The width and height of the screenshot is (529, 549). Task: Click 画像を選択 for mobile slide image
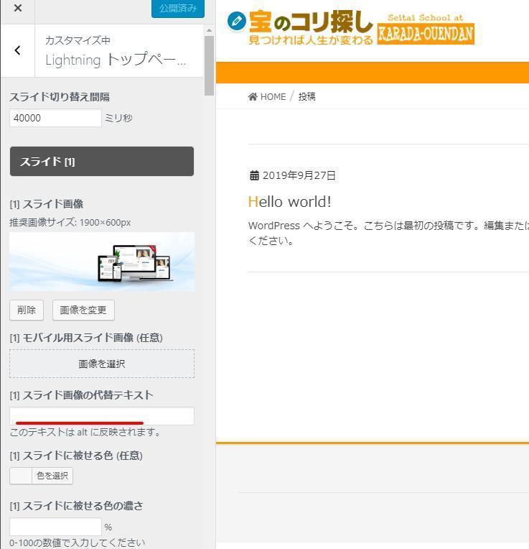coord(102,364)
